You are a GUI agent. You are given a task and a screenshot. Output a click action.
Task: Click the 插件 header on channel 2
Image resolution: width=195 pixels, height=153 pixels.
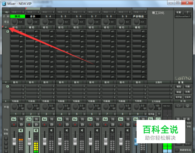(31, 82)
